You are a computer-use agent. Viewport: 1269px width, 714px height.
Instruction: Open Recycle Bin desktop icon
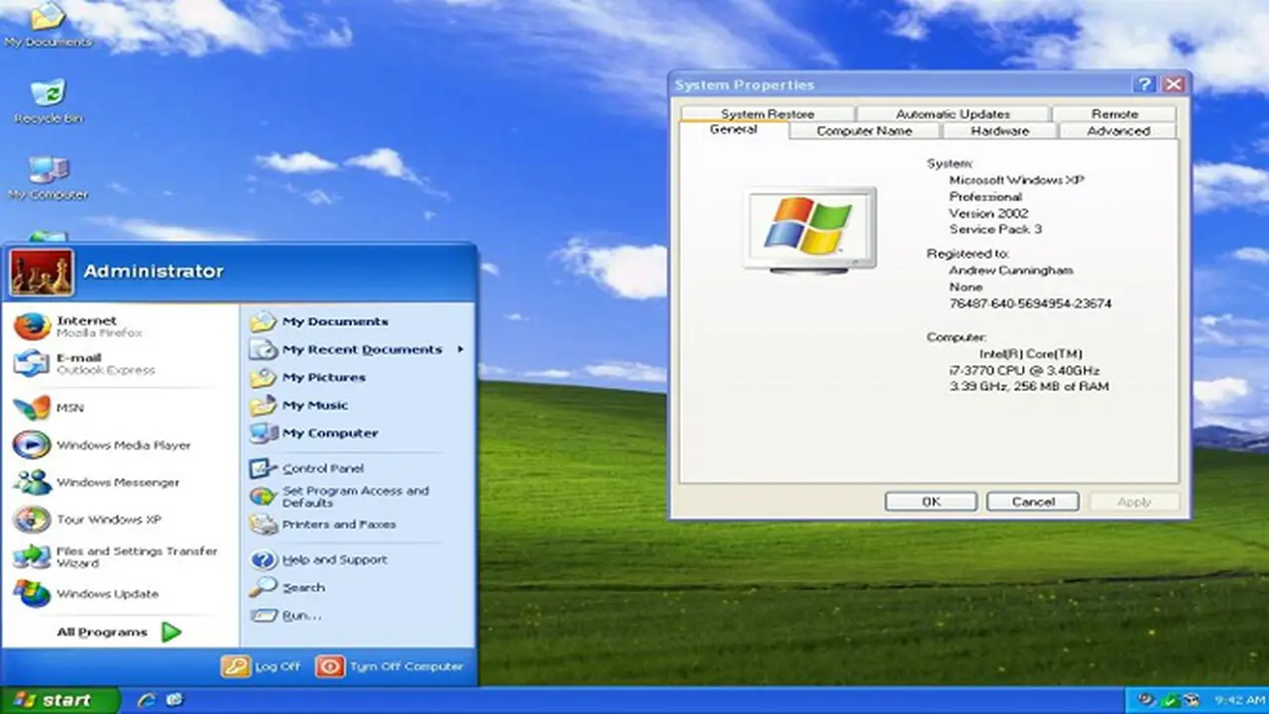coord(48,93)
